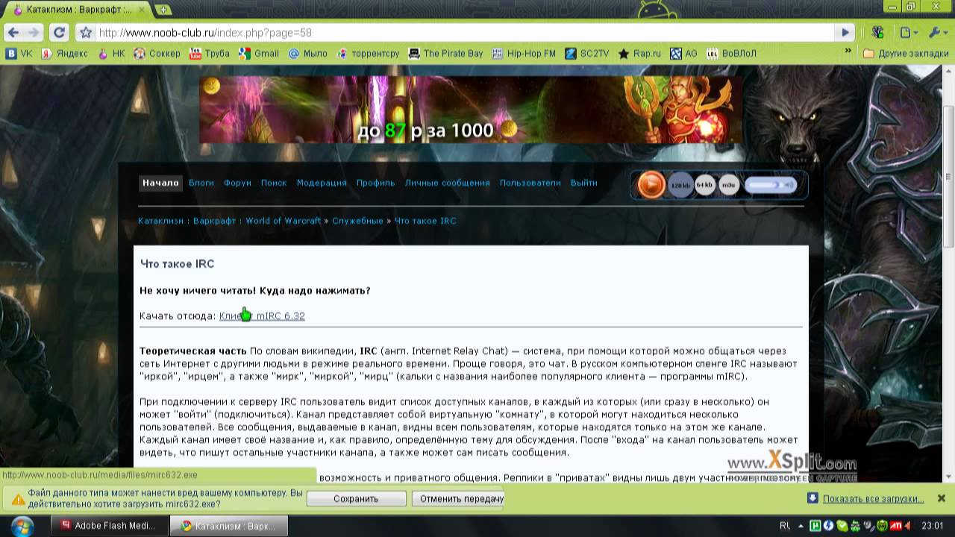Image resolution: width=955 pixels, height=537 pixels.
Task: Open the page menu dropdown
Action: coord(909,33)
